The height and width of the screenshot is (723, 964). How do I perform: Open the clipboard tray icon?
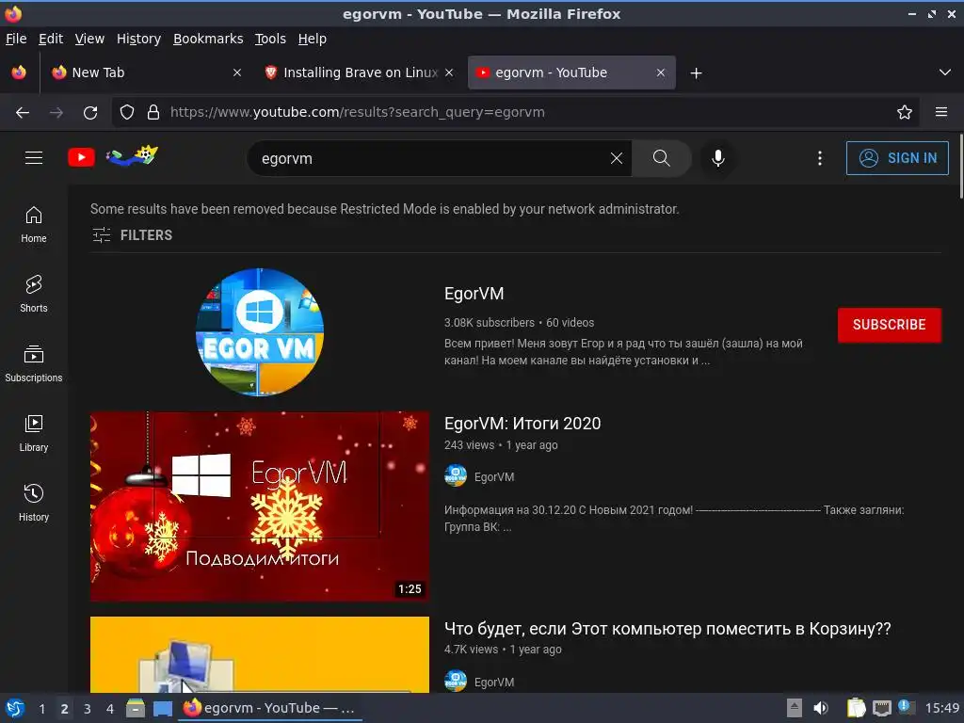855,708
